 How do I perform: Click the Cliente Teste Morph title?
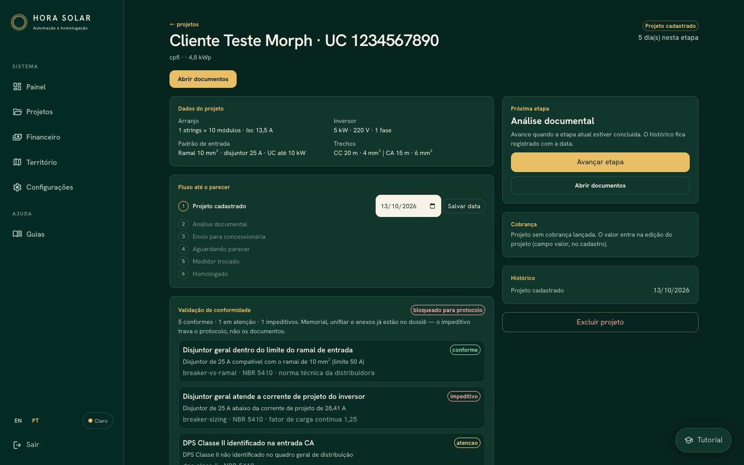pyautogui.click(x=304, y=40)
